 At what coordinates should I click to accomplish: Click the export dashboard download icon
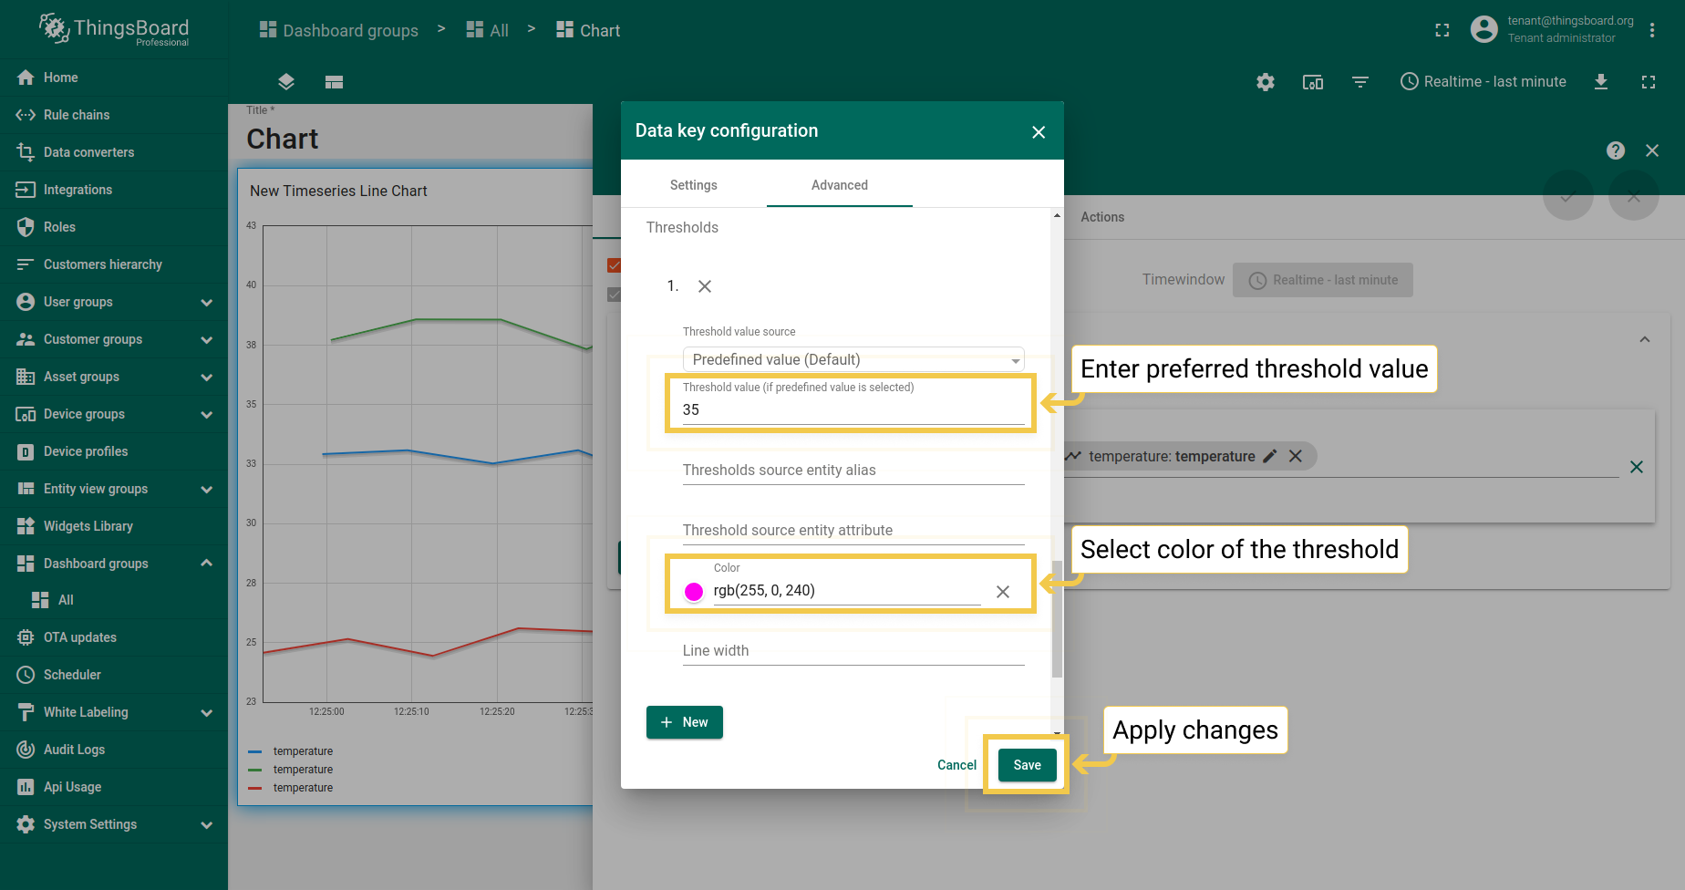1600,82
